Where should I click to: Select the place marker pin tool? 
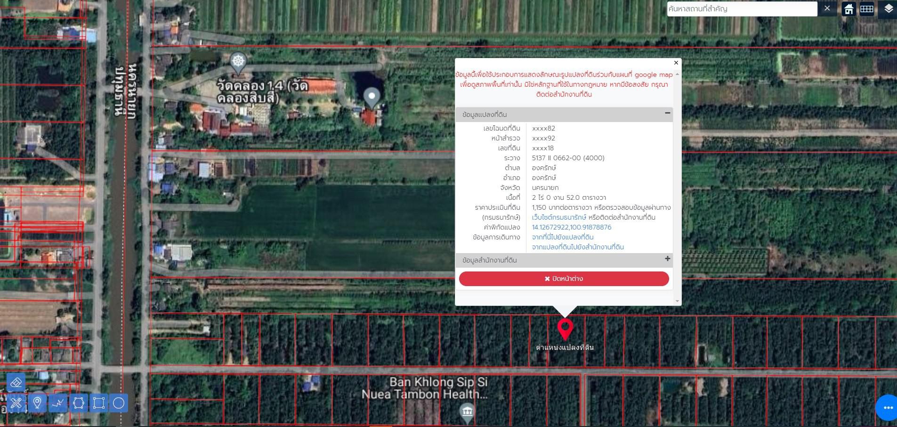click(37, 403)
